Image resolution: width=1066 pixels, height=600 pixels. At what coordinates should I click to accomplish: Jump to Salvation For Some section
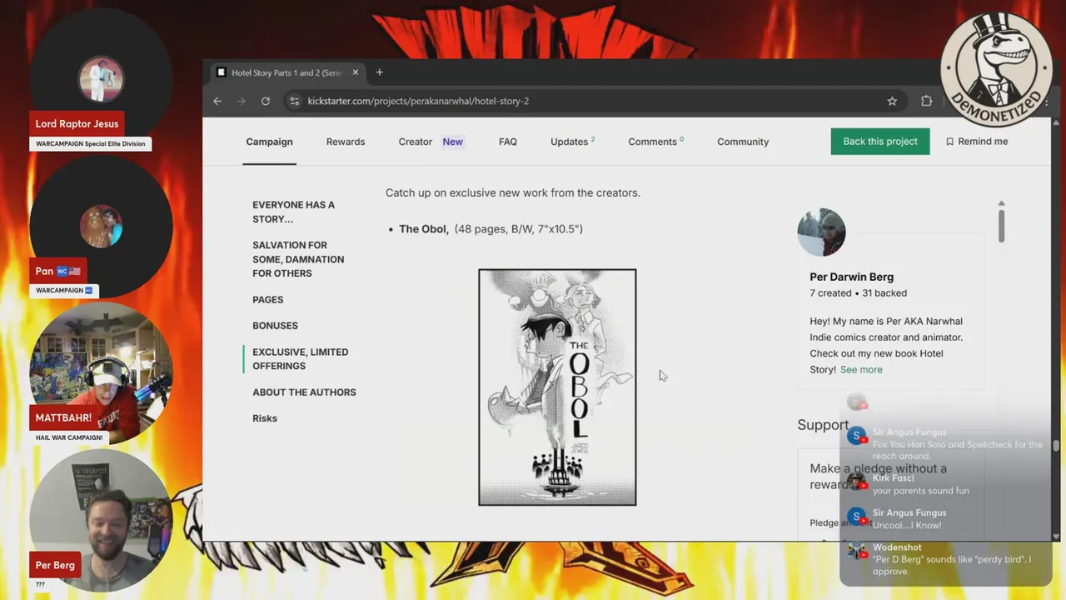click(298, 259)
